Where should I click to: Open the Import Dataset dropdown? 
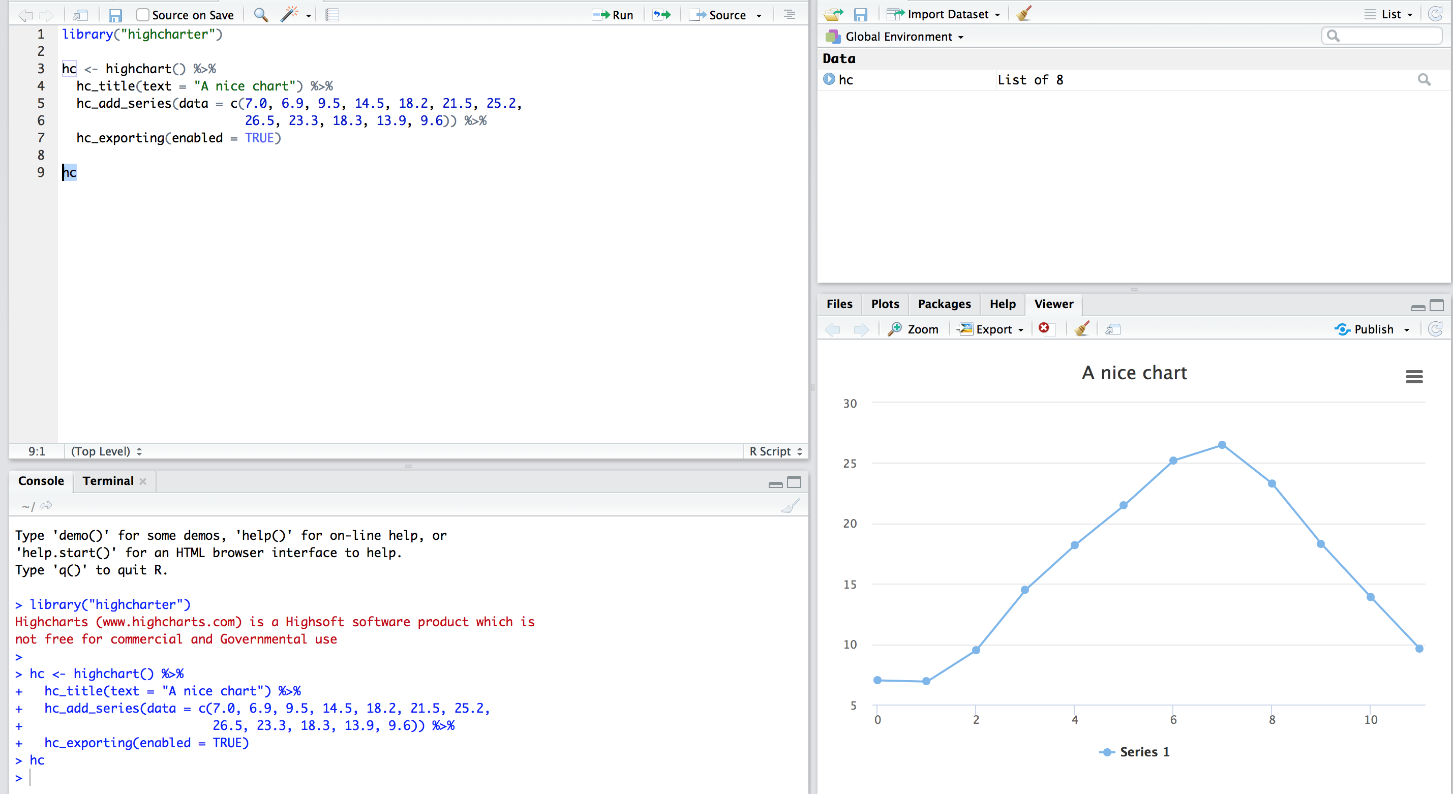tap(943, 14)
